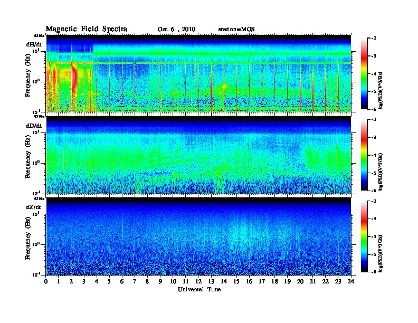The height and width of the screenshot is (323, 418).
Task: Click the -2 label on the dH/dt color bar
Action: point(373,39)
